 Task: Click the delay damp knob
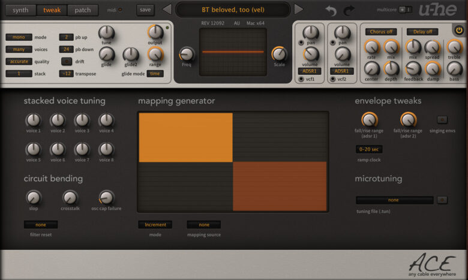tap(432, 69)
